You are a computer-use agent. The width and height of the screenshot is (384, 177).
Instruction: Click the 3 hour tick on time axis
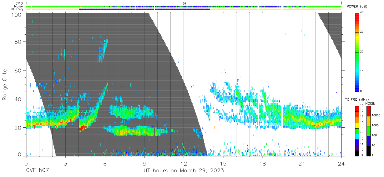(65, 163)
